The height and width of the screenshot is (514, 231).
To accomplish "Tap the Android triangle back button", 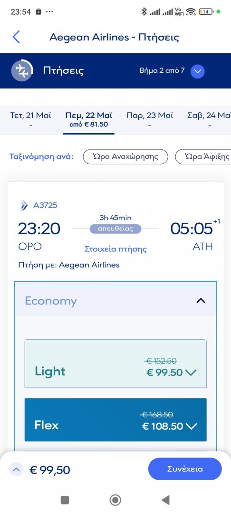I will (165, 500).
